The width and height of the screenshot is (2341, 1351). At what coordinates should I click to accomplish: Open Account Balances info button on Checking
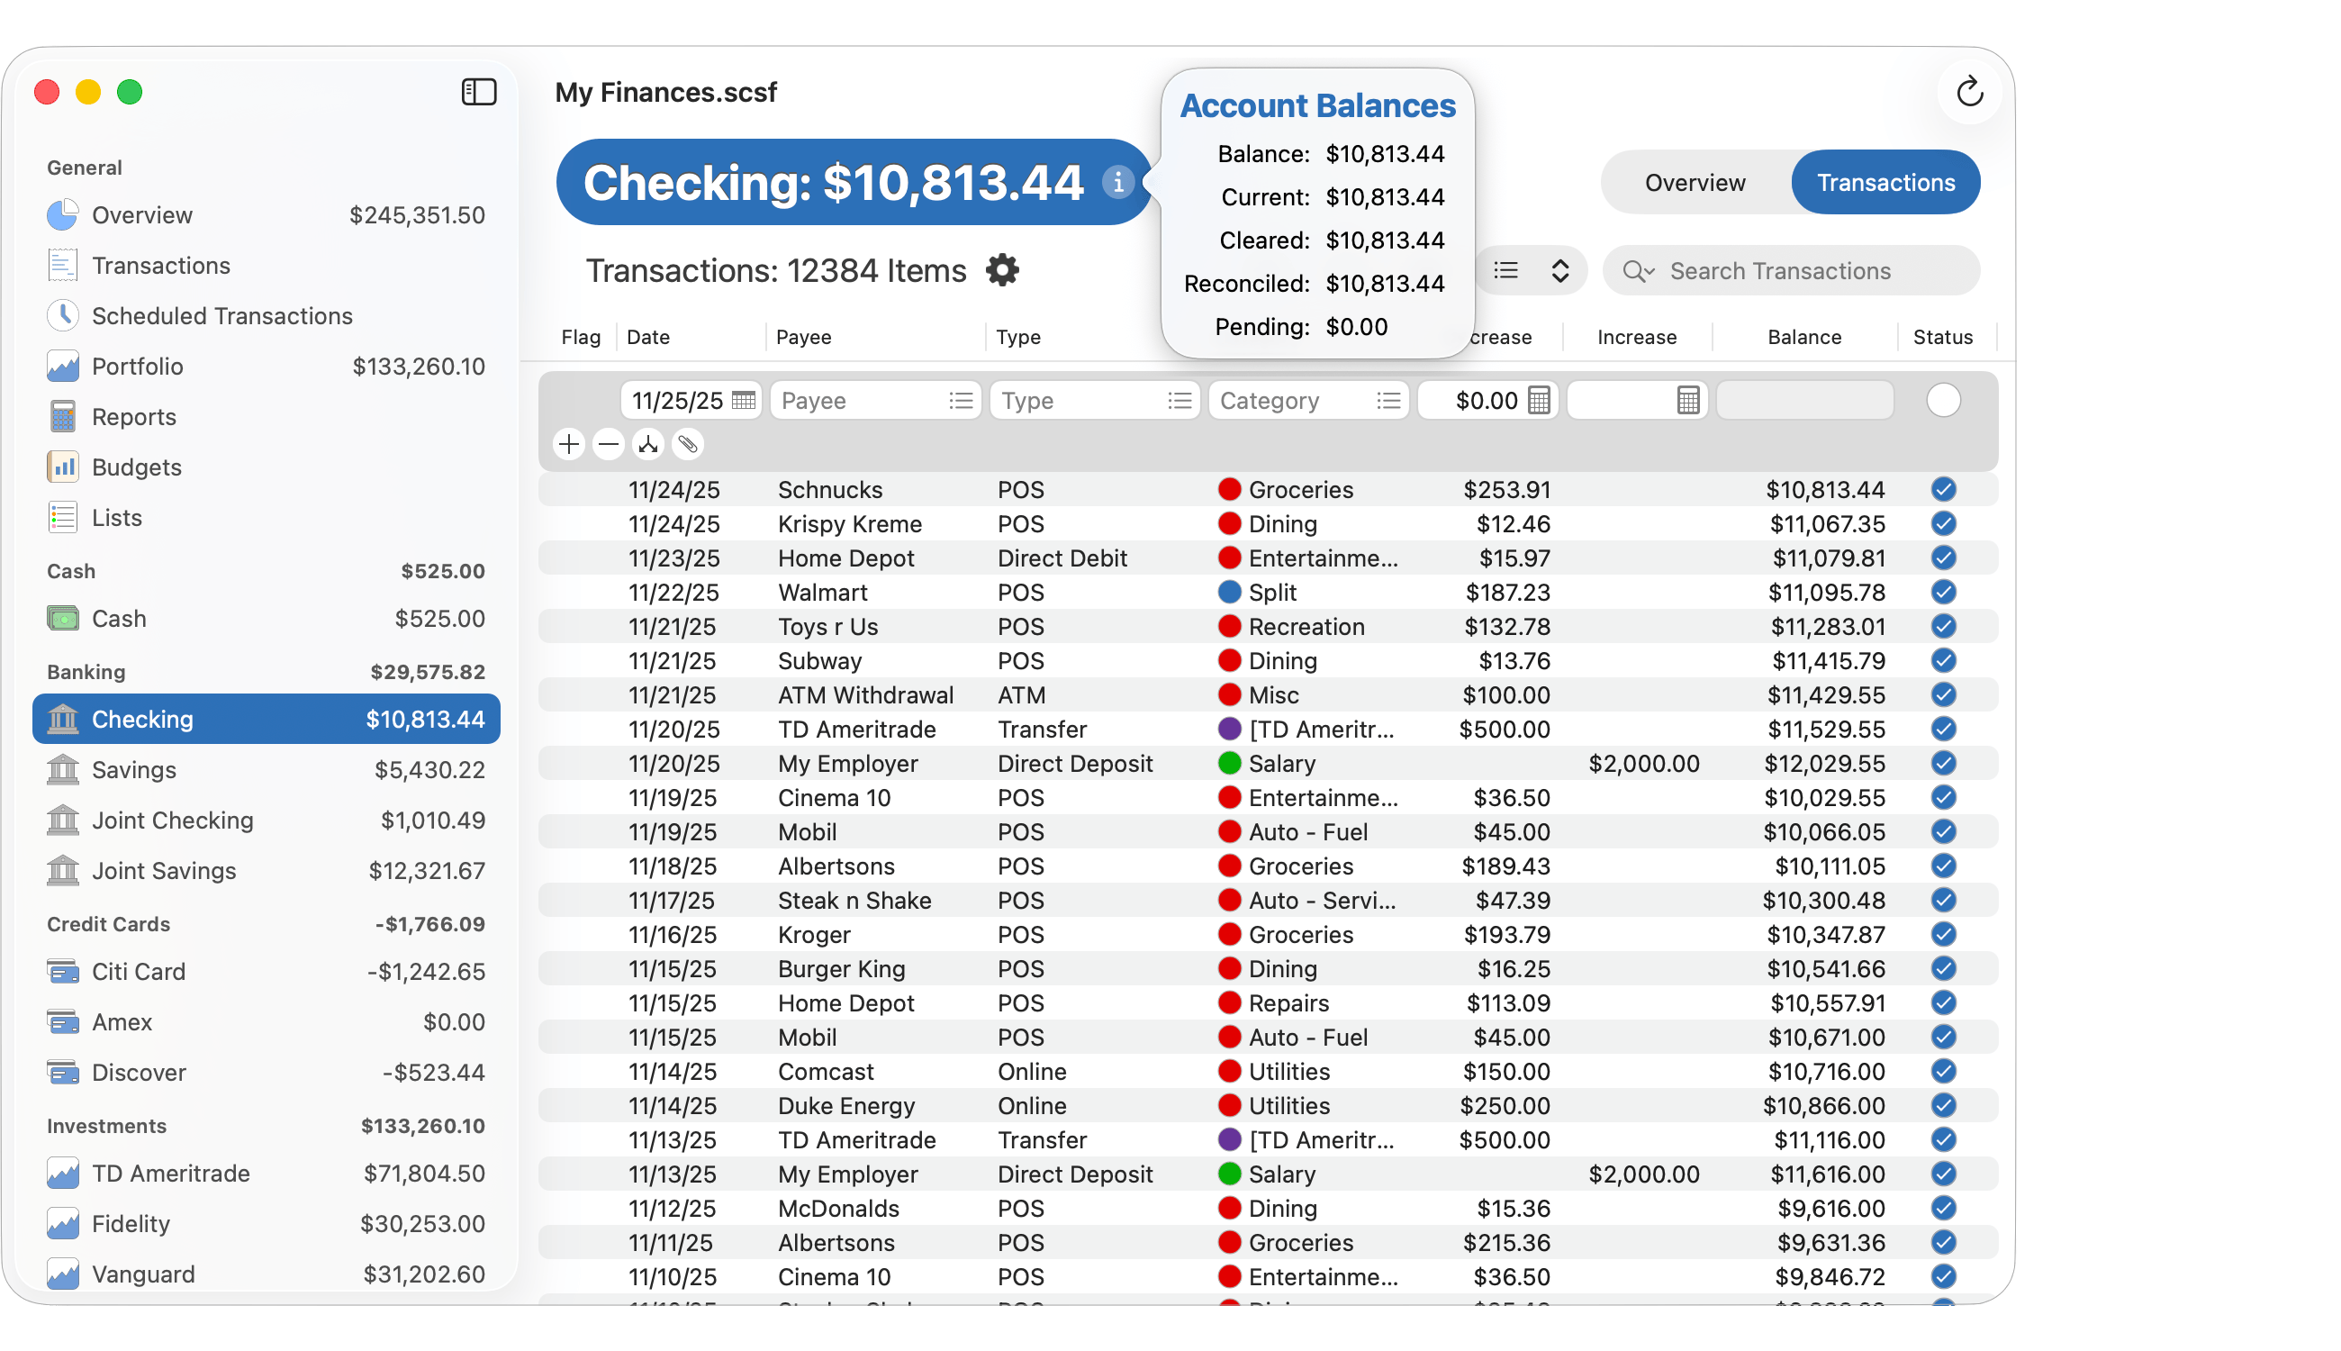(1119, 182)
